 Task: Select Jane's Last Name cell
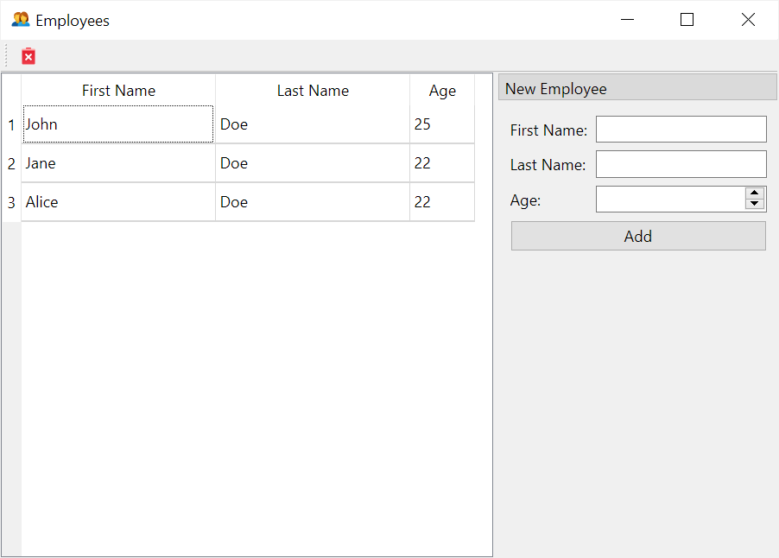[x=313, y=162]
